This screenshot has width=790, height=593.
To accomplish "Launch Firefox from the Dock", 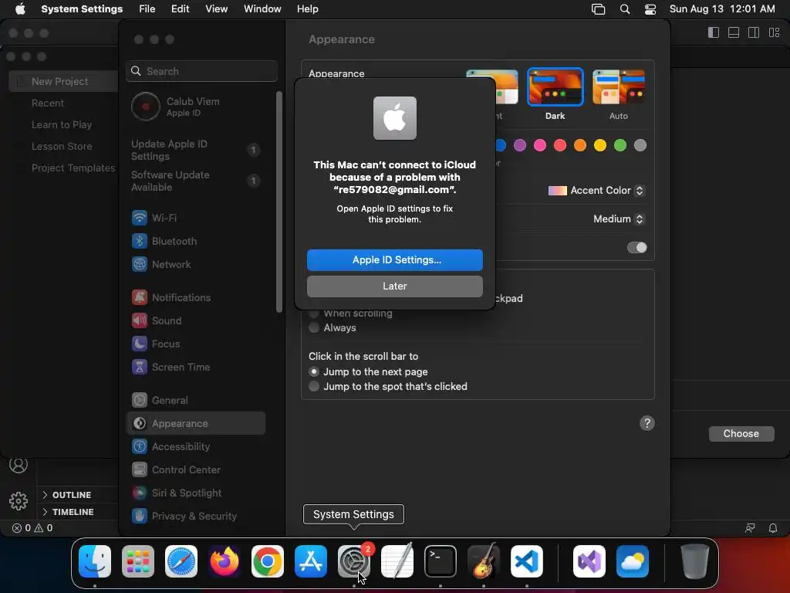I will click(225, 561).
